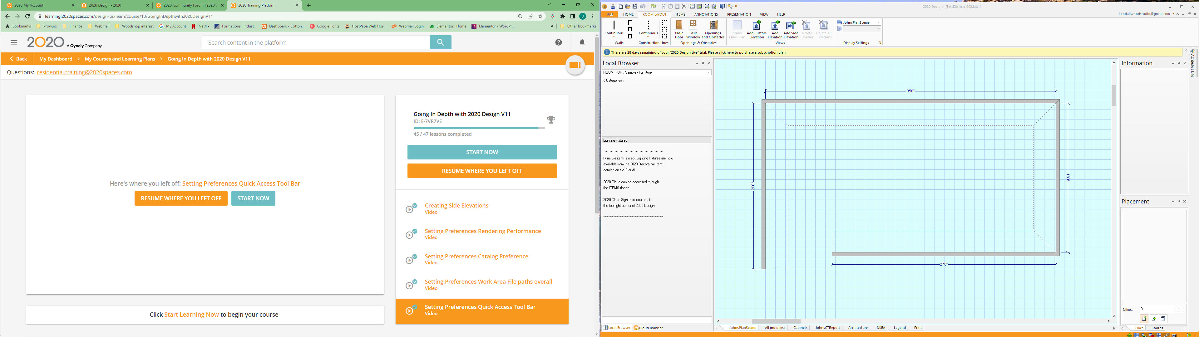Switch to the Architecture view tab
Viewport: 1199px width, 337px height.
click(x=858, y=328)
